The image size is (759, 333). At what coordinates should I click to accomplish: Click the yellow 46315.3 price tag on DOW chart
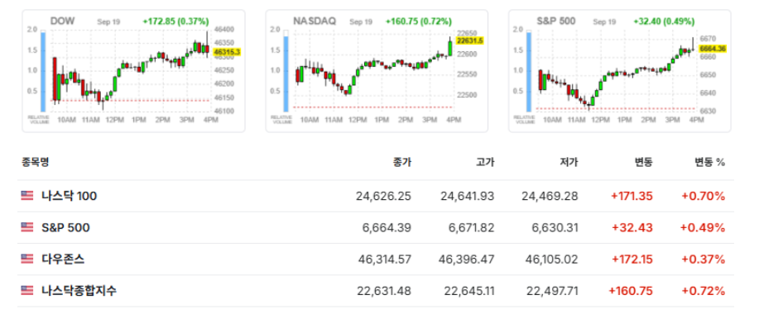[227, 52]
